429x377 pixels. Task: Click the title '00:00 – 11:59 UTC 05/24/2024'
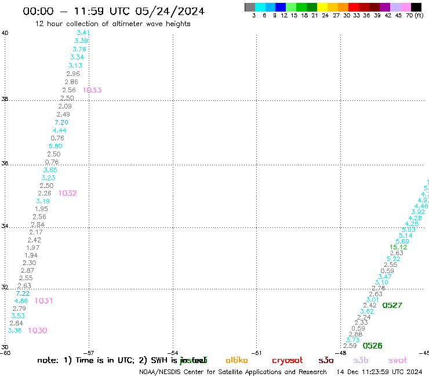[114, 11]
